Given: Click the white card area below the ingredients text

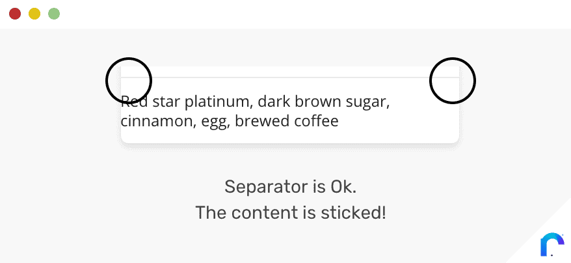Looking at the screenshot, I should click(290, 135).
